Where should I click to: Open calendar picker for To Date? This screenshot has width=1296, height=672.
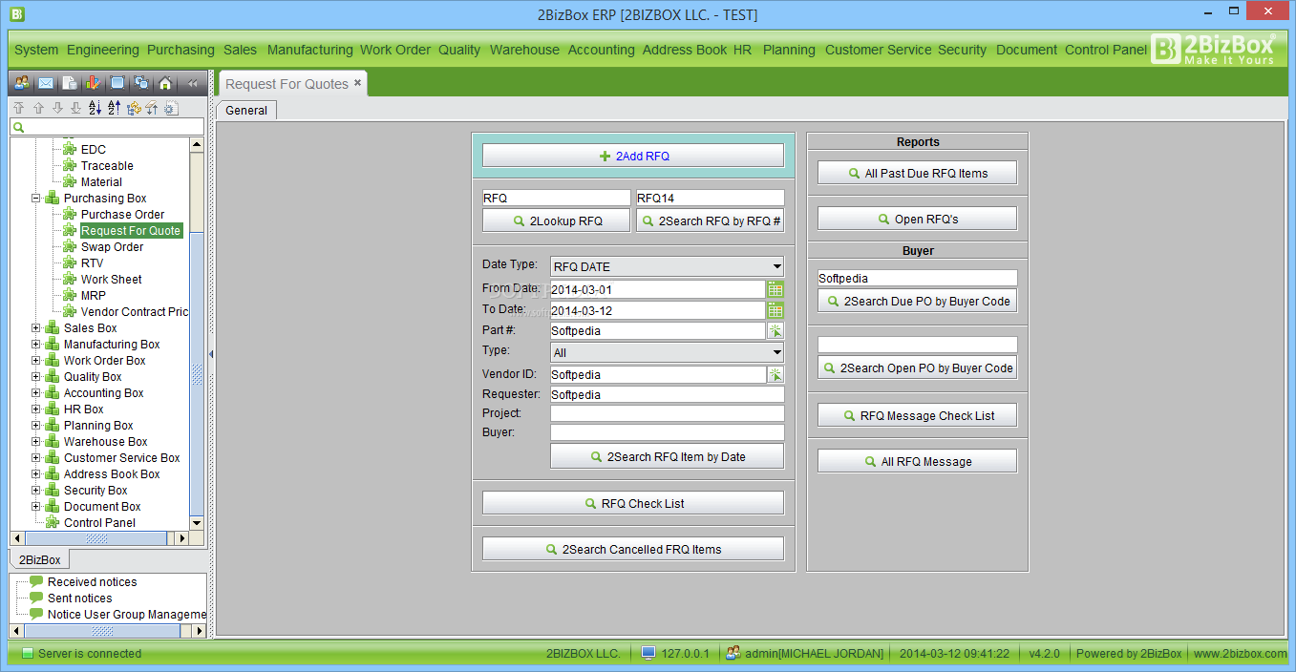pyautogui.click(x=775, y=310)
